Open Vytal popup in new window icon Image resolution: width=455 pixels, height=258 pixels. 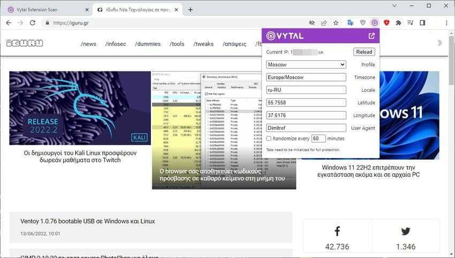pos(371,36)
